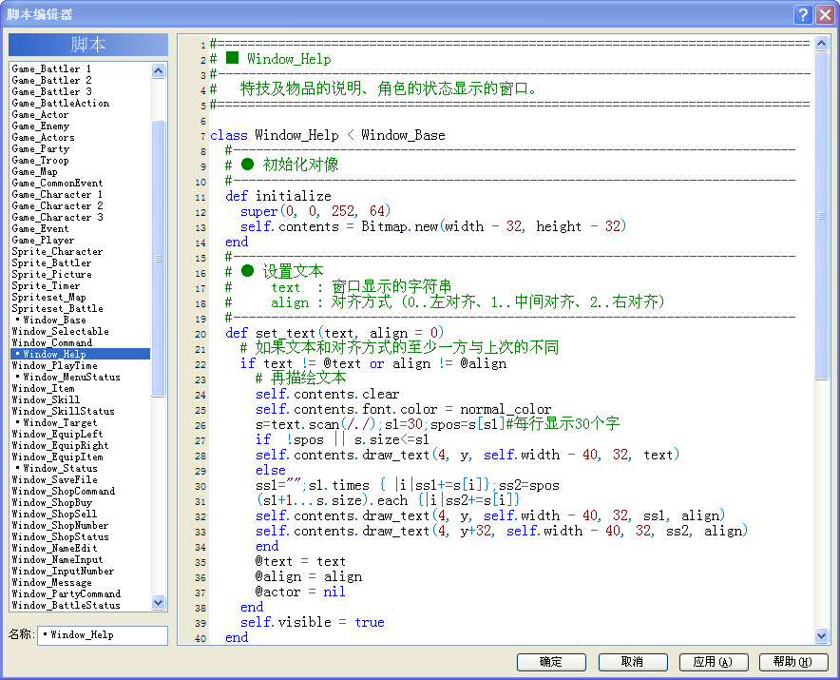Viewport: 840px width, 680px height.
Task: Select Window_NameEdit script
Action: coord(81,548)
